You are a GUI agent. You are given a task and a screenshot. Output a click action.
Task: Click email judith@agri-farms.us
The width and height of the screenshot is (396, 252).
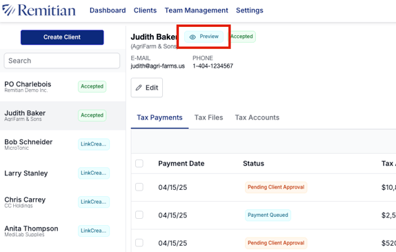[x=157, y=66]
